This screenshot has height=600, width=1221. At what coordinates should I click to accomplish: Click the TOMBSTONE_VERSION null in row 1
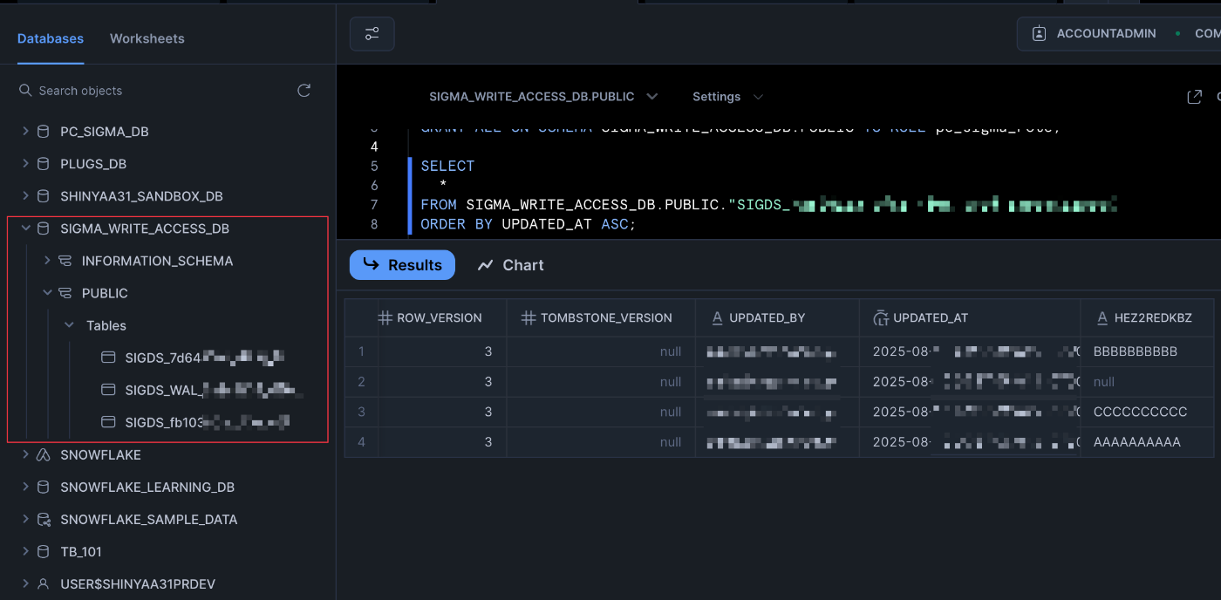tap(601, 351)
